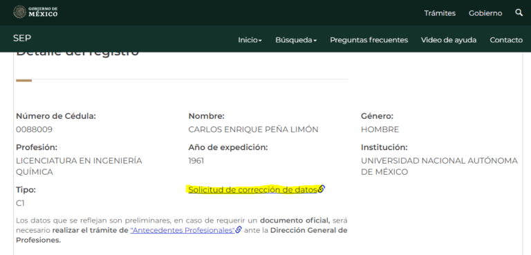
Task: Go to the SEP home link
Action: tap(22, 38)
